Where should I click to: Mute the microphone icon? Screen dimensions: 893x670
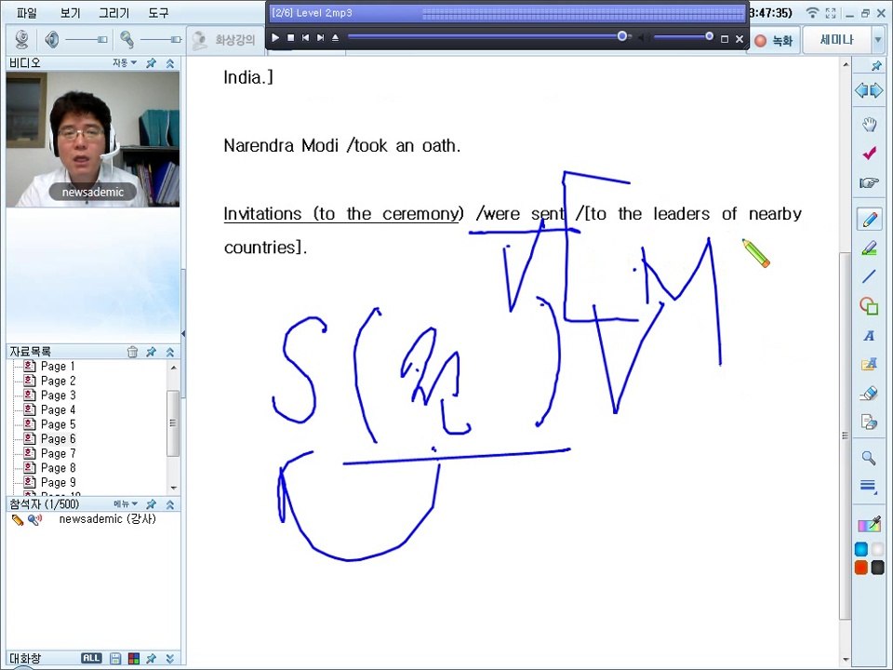(x=127, y=39)
